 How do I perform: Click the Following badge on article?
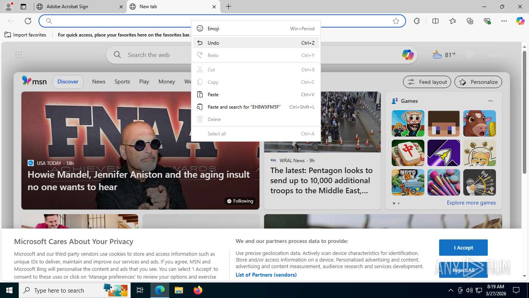[x=240, y=201]
